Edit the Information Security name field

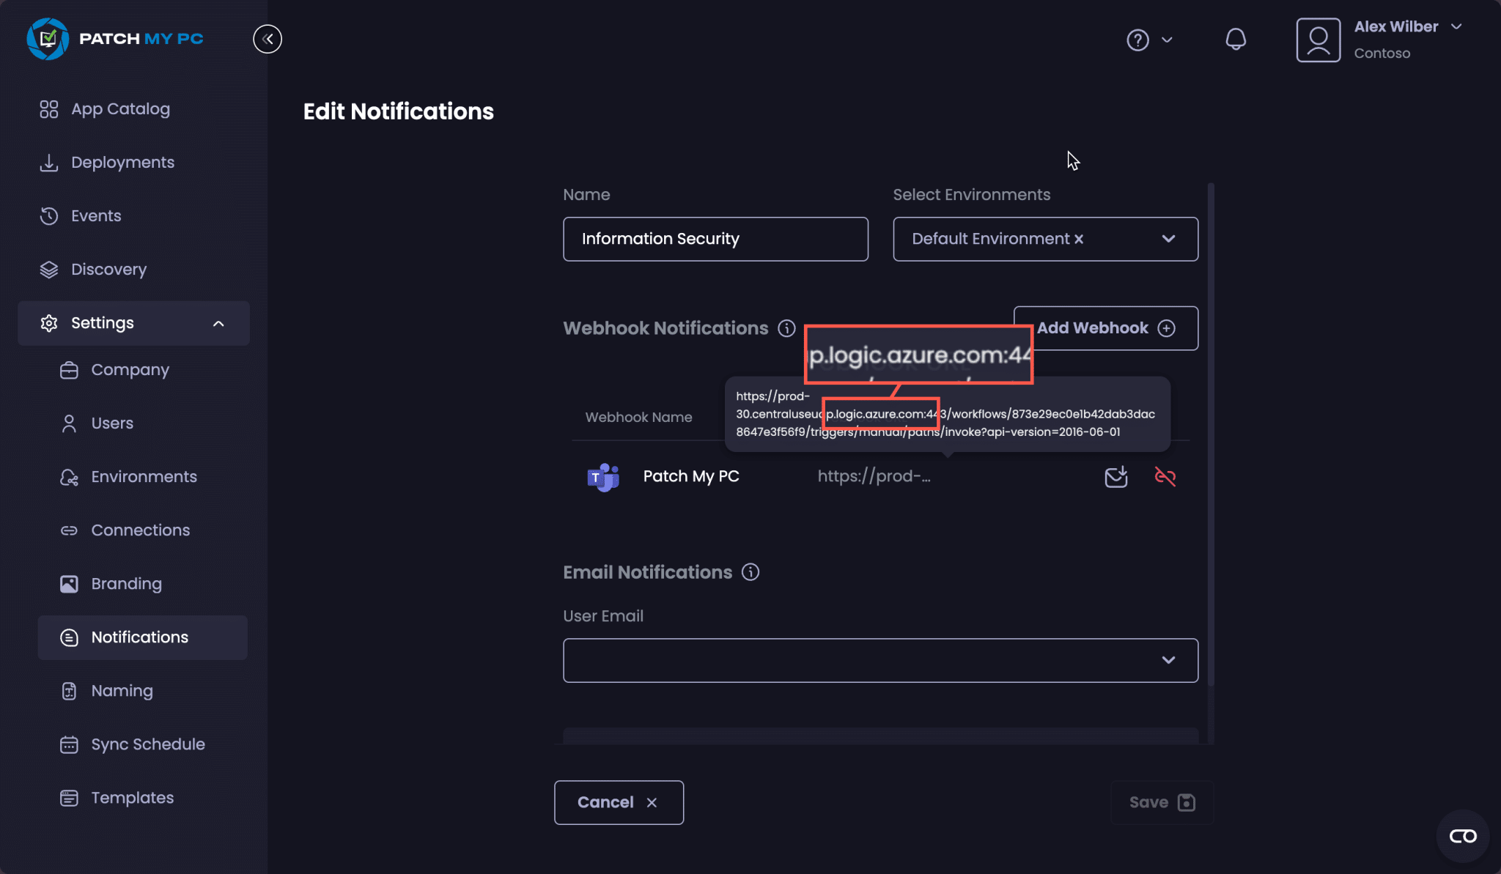coord(715,239)
